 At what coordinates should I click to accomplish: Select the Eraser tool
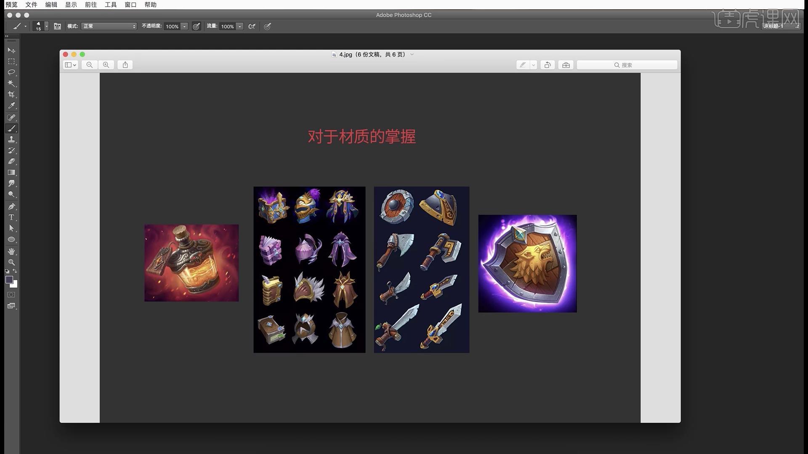pyautogui.click(x=11, y=161)
